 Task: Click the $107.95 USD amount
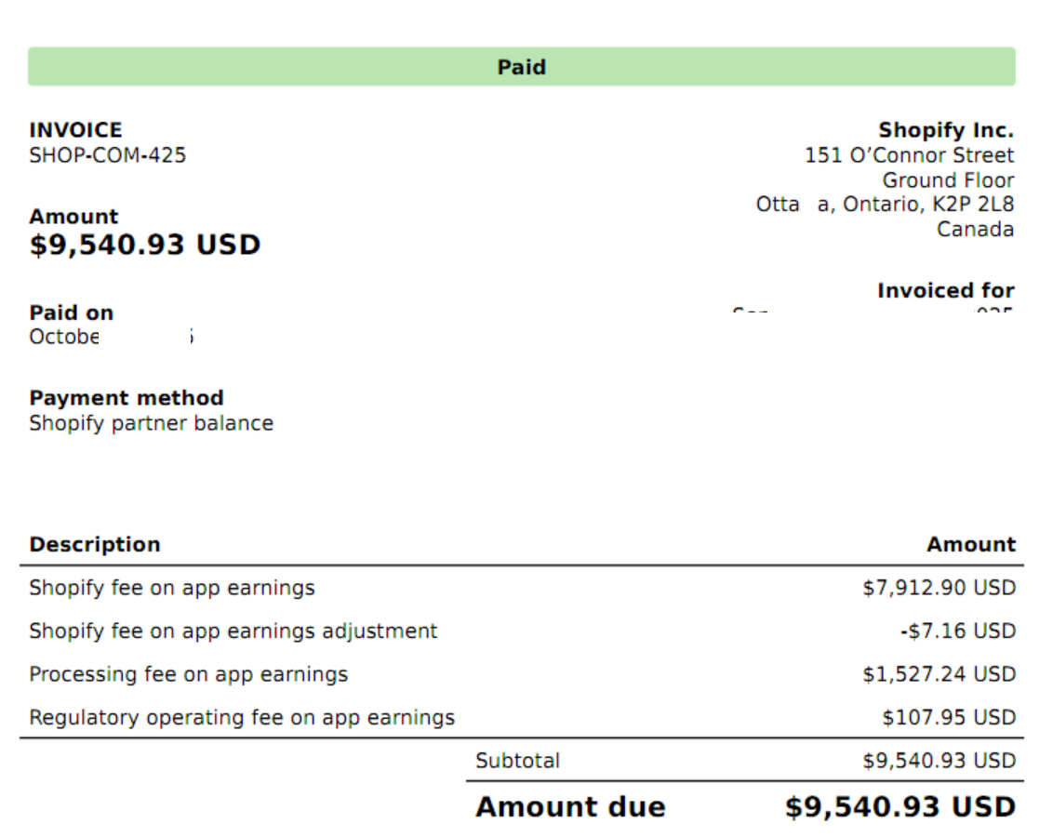point(948,718)
